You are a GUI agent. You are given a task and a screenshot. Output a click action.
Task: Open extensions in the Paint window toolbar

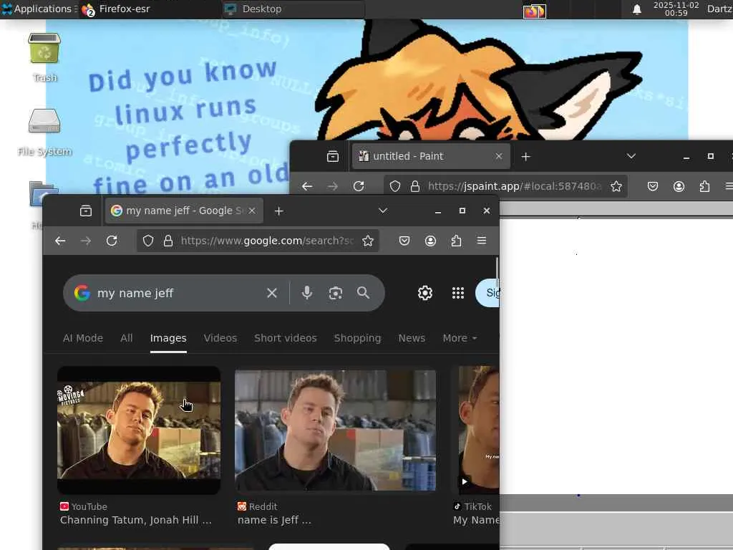pyautogui.click(x=704, y=187)
